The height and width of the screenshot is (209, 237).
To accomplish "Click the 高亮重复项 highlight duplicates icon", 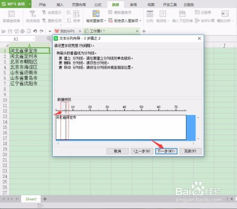I will tap(96, 14).
